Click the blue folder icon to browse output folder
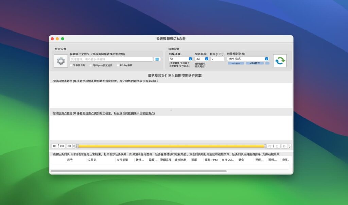Viewport: 348px width, 205px height. click(156, 59)
